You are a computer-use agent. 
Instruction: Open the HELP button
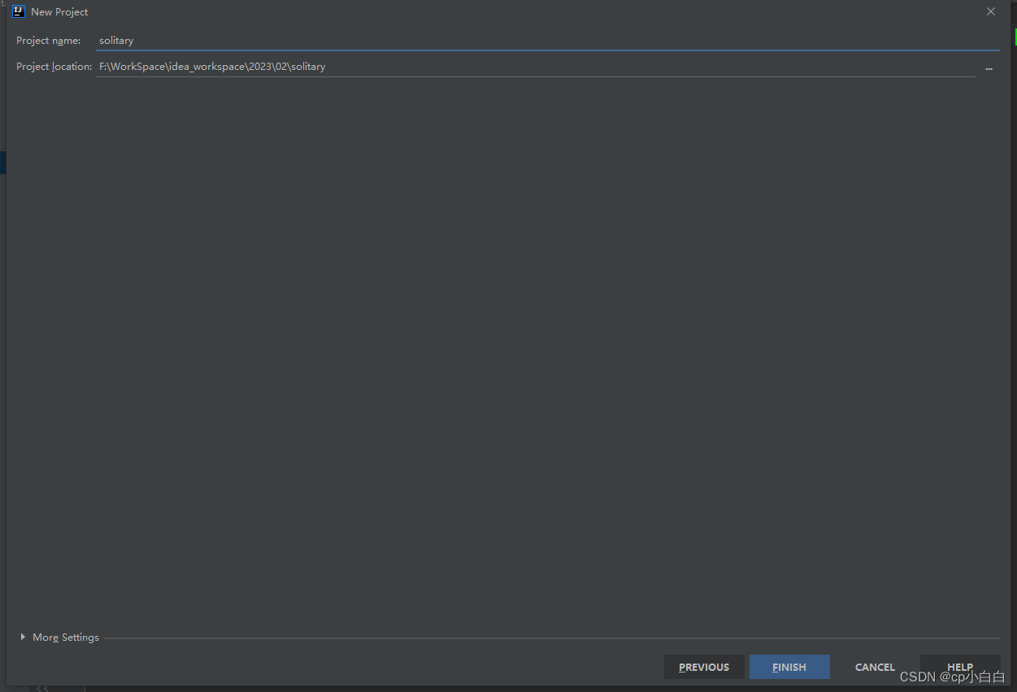pos(960,667)
